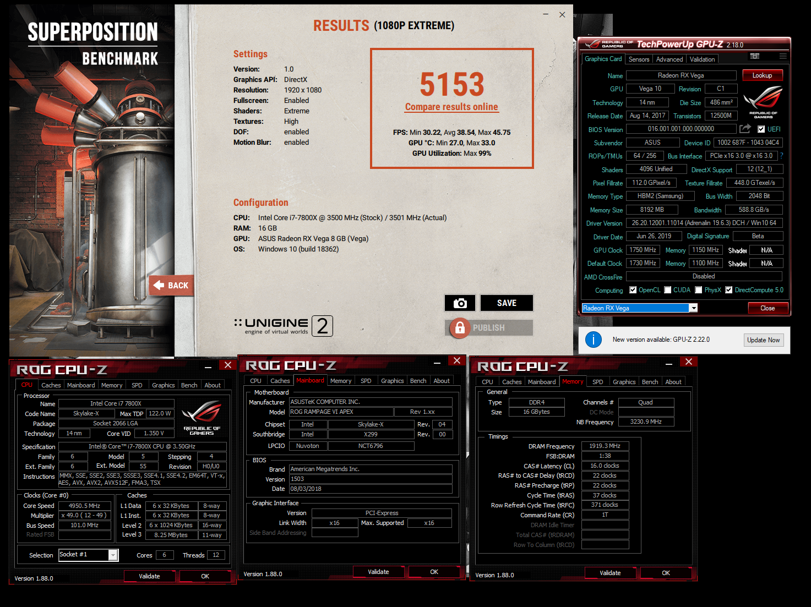Click Validate in the CPU tab window
Viewport: 811px width, 607px height.
pos(149,576)
